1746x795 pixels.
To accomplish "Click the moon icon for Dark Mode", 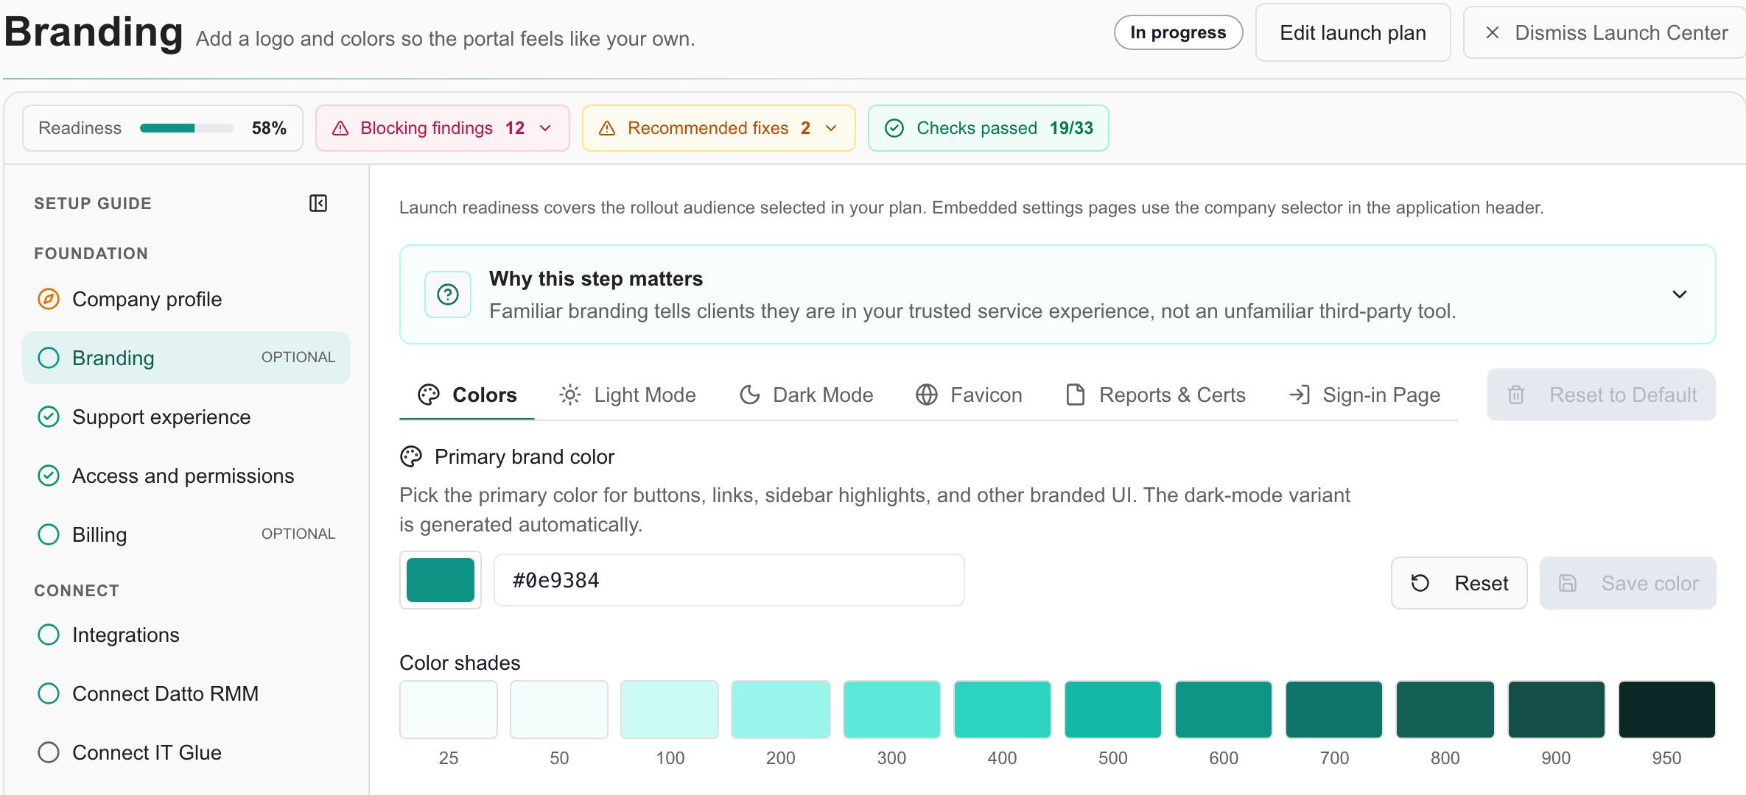I will tap(750, 395).
